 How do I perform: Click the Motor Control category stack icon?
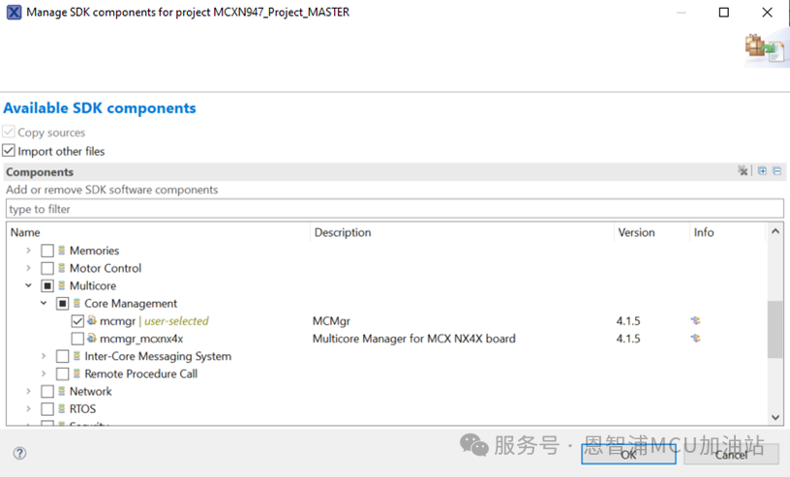point(61,268)
